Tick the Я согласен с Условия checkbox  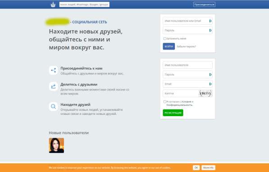point(165,102)
